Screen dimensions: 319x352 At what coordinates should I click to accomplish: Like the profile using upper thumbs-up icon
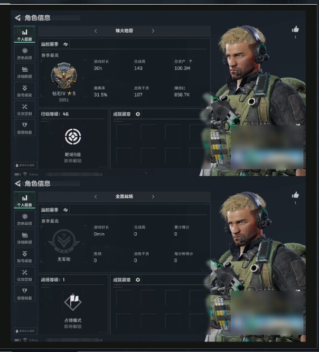pos(295,29)
